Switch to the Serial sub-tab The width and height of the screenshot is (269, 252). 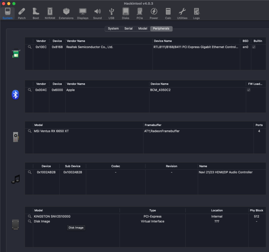tap(128, 29)
